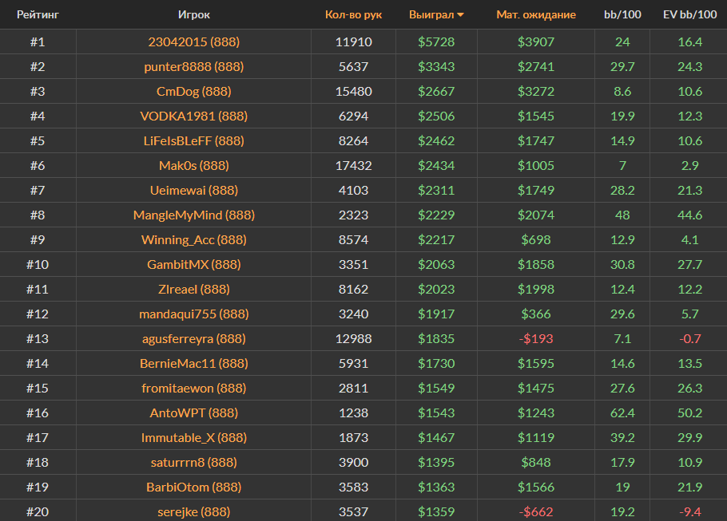Sort table by Кол-во рук column

click(x=353, y=15)
